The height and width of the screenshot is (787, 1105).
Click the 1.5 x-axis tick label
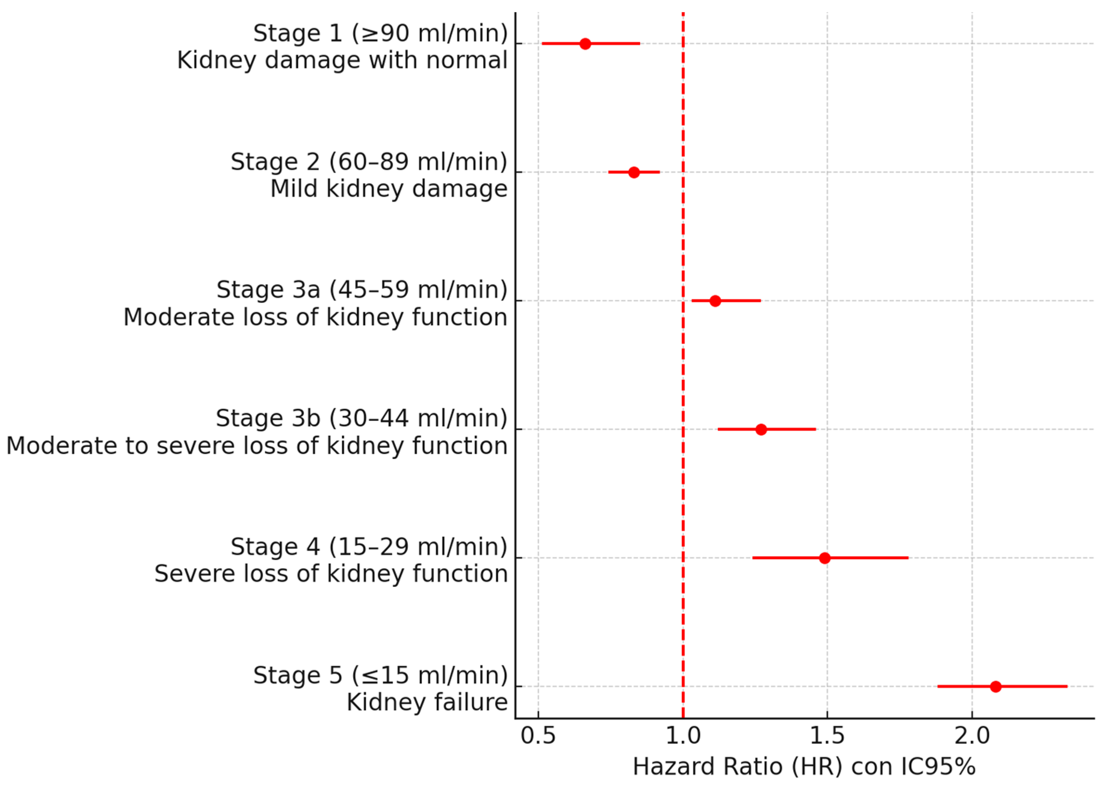(x=827, y=735)
